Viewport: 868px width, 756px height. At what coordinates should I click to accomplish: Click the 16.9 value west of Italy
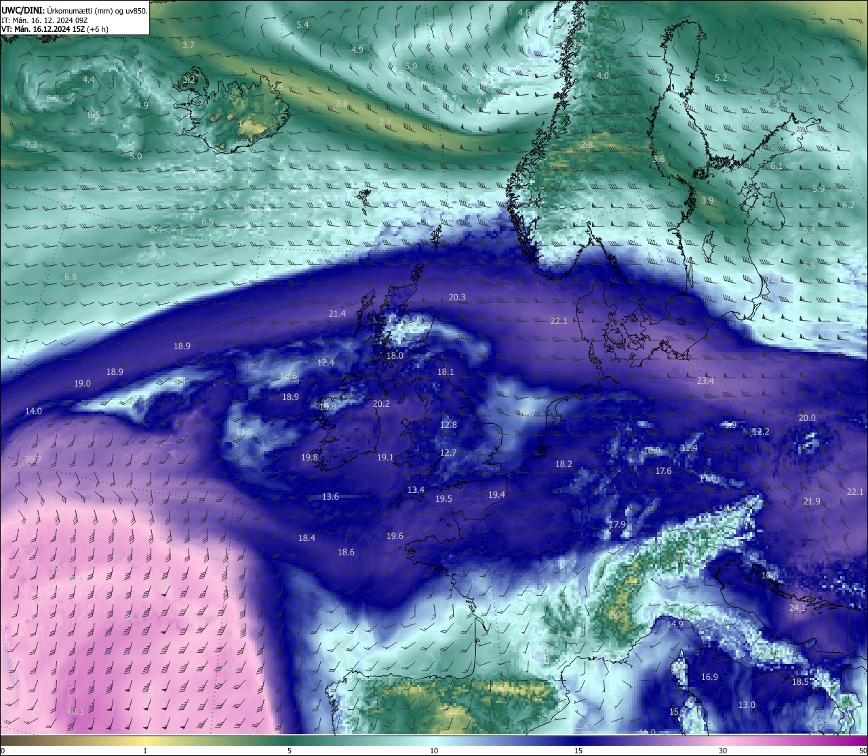click(709, 677)
